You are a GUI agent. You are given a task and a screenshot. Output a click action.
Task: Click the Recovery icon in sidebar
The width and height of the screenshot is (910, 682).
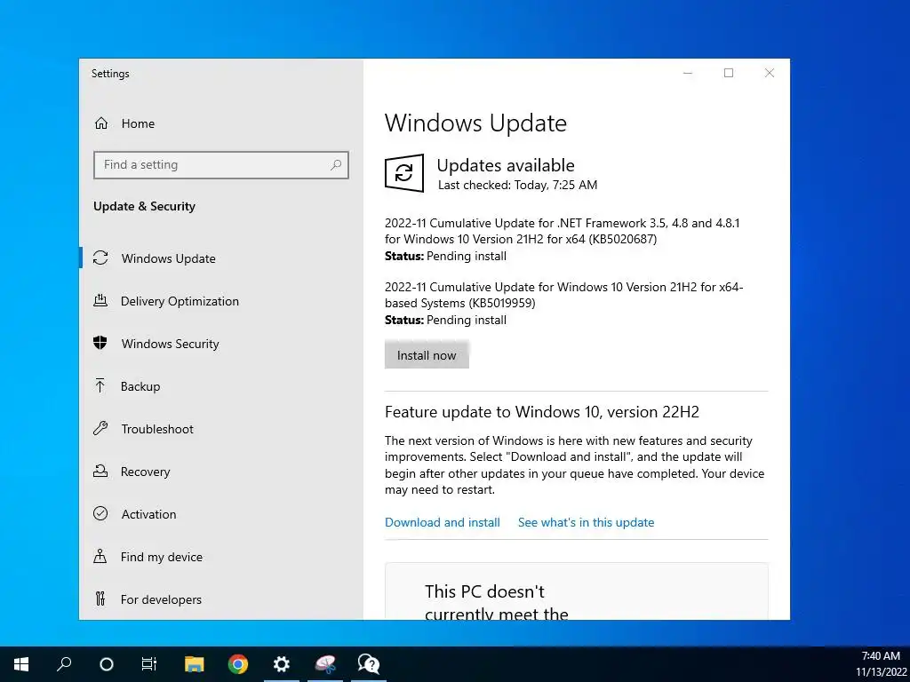click(x=100, y=471)
